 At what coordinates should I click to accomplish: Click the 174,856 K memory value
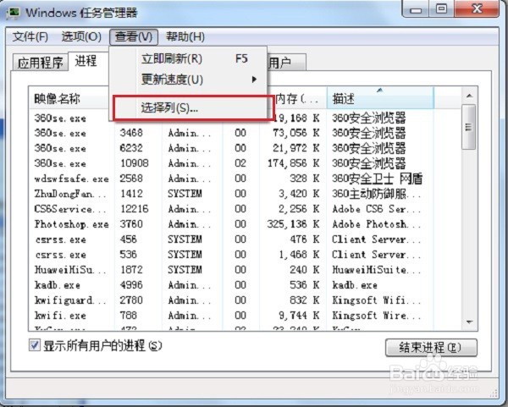(293, 163)
